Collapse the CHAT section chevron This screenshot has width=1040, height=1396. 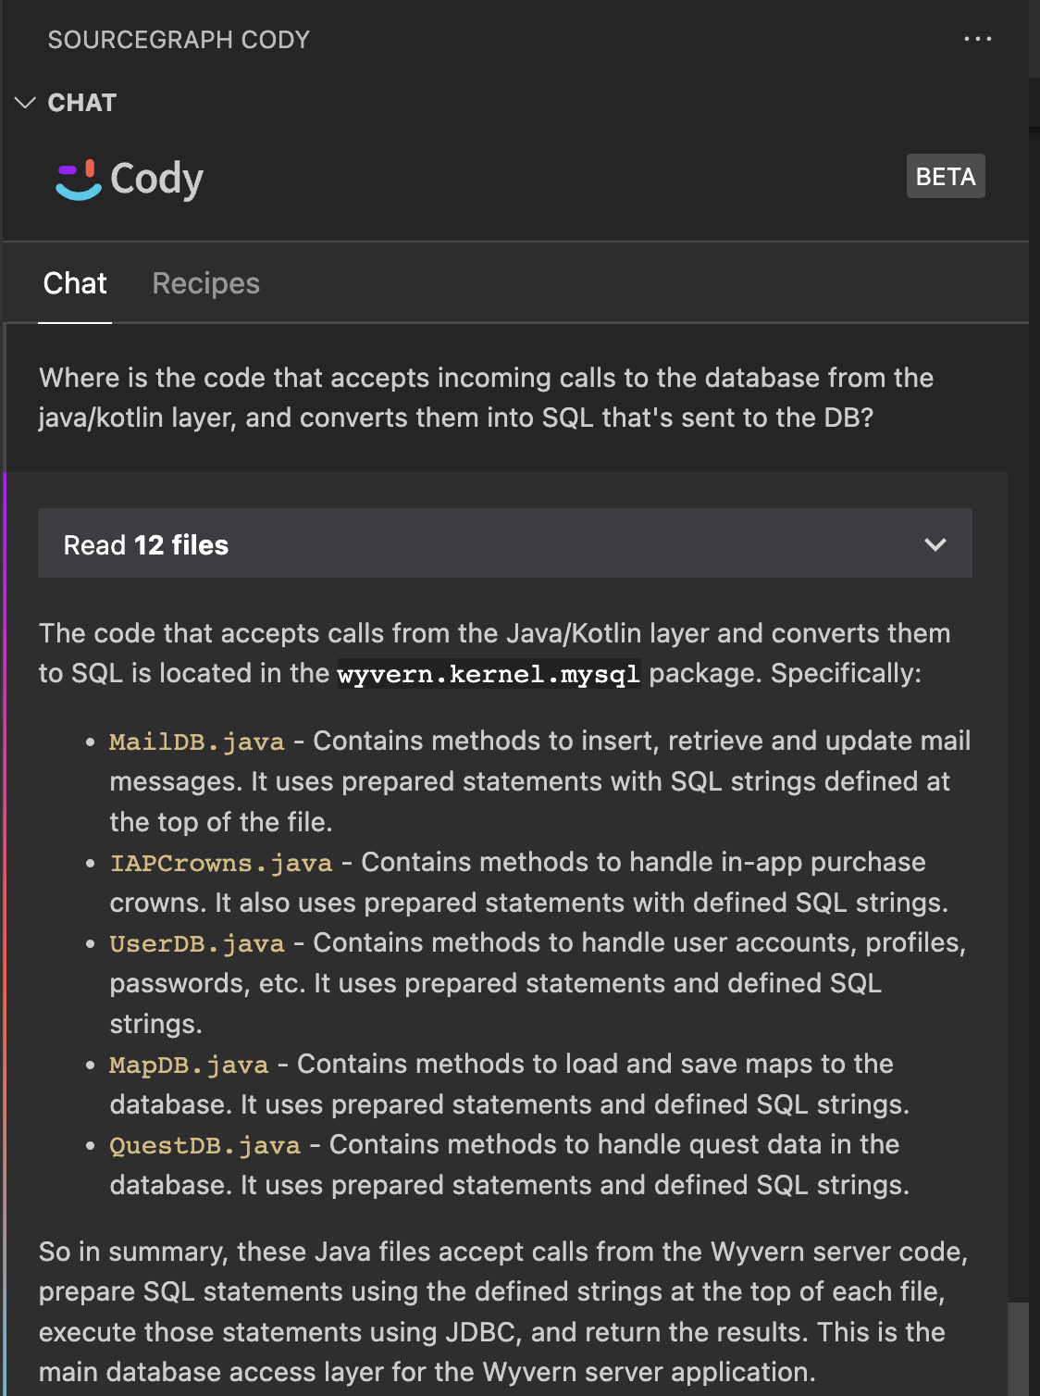[x=25, y=103]
